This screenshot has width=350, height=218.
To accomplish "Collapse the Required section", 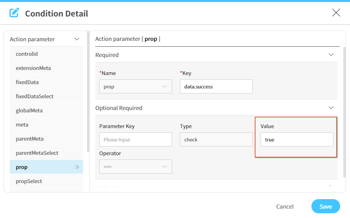I will click(331, 55).
